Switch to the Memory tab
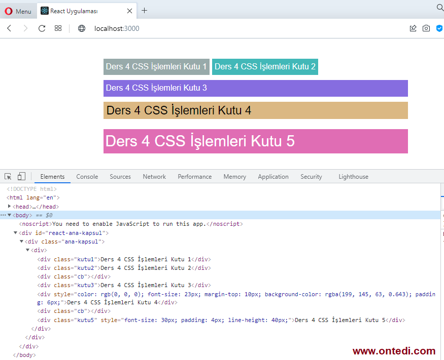The width and height of the screenshot is (444, 360). pos(235,177)
